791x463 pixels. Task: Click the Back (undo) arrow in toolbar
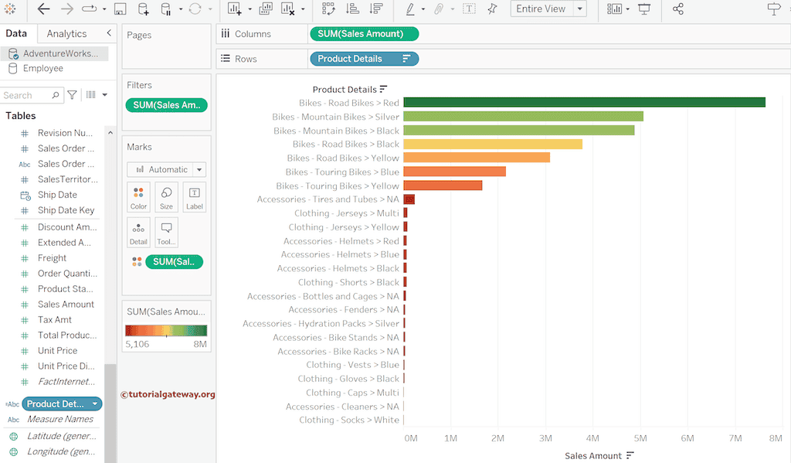point(43,9)
